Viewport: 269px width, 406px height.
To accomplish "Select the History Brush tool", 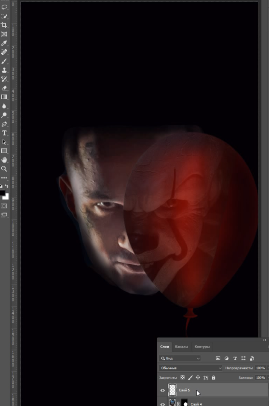I will pyautogui.click(x=4, y=79).
